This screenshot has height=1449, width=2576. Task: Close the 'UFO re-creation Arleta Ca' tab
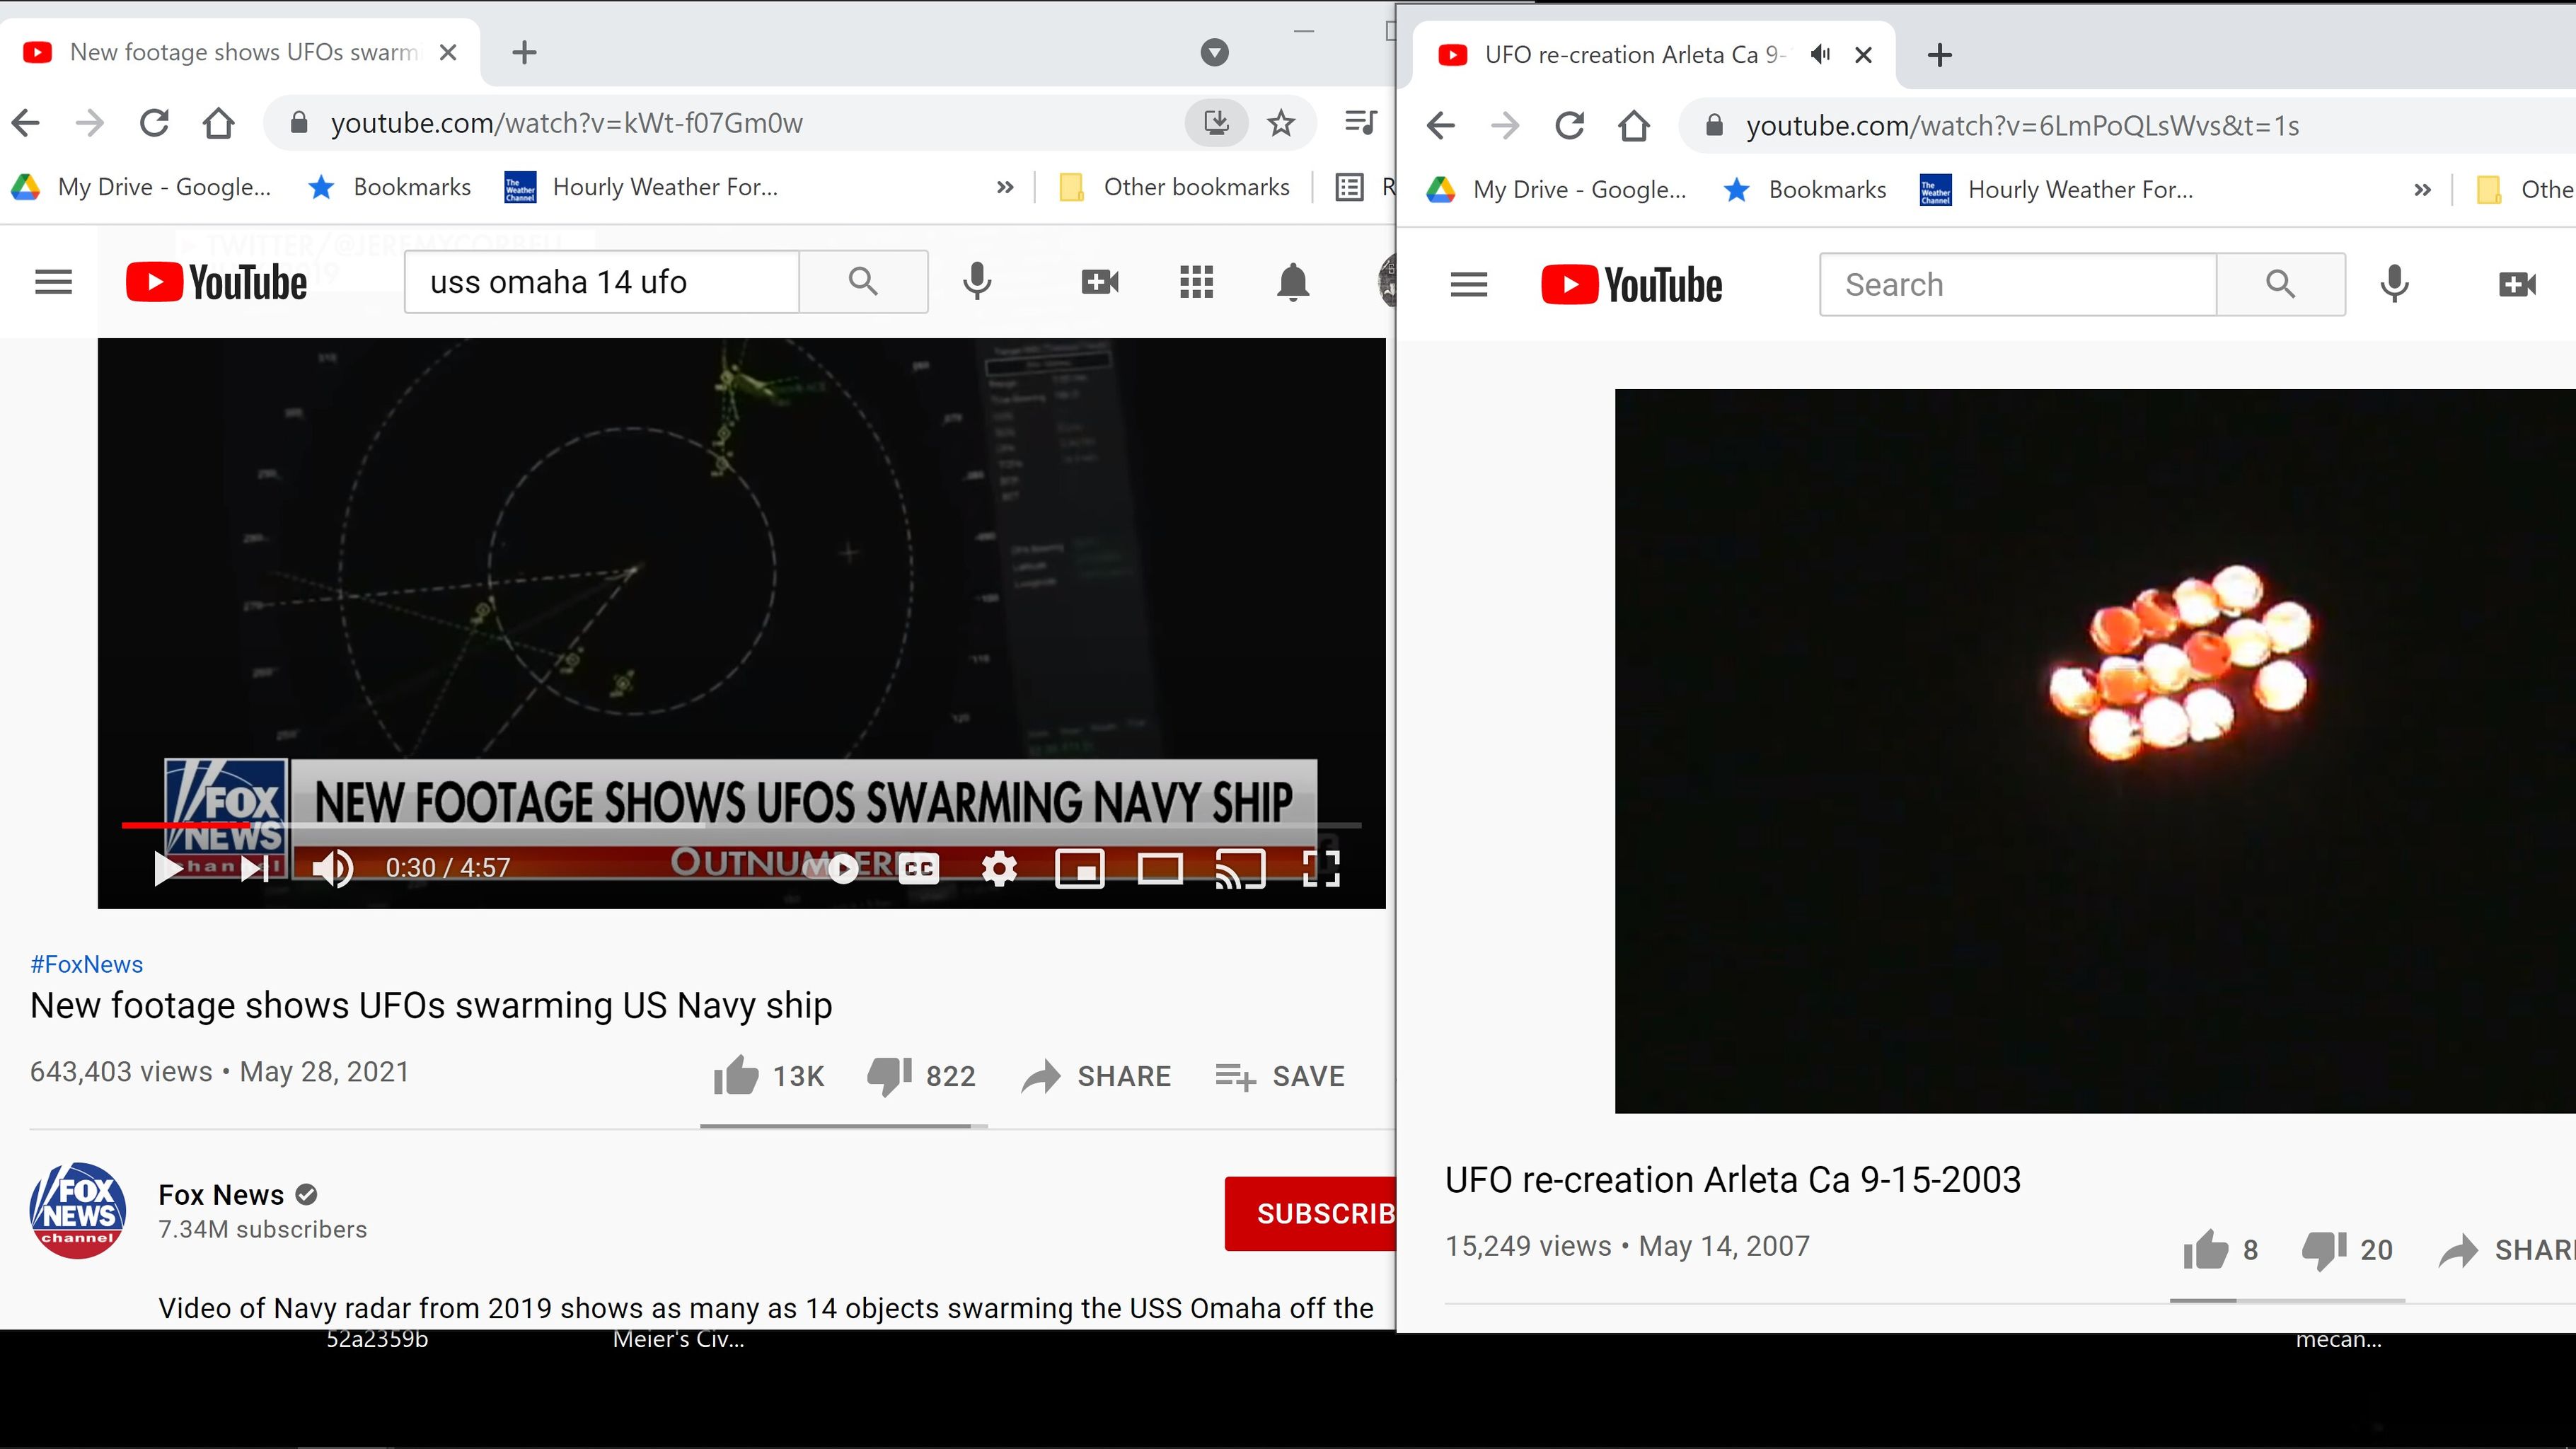click(1863, 55)
